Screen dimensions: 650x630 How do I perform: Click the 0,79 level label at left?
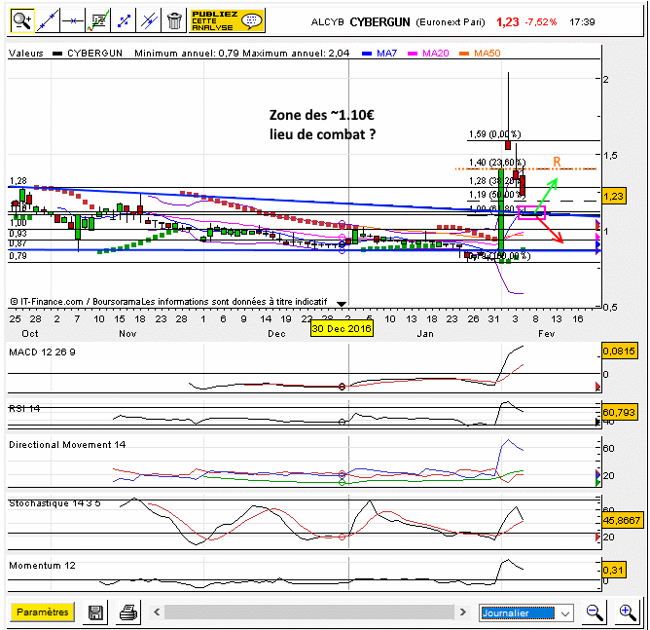point(18,255)
